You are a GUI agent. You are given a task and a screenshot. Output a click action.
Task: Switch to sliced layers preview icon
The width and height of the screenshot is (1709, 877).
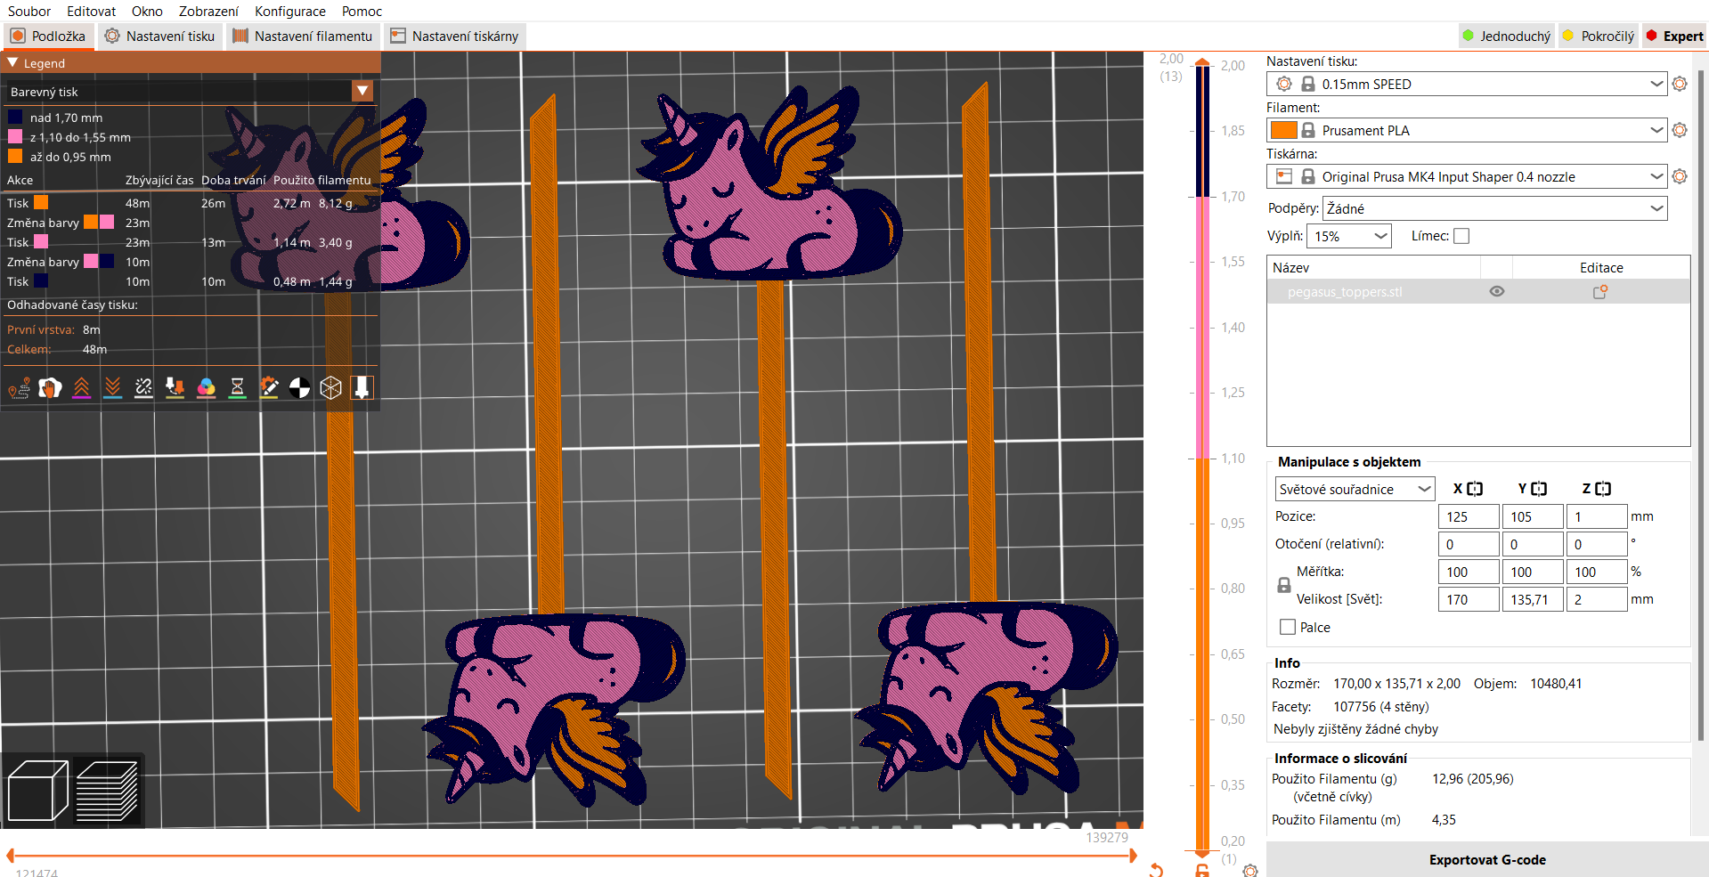[x=107, y=790]
